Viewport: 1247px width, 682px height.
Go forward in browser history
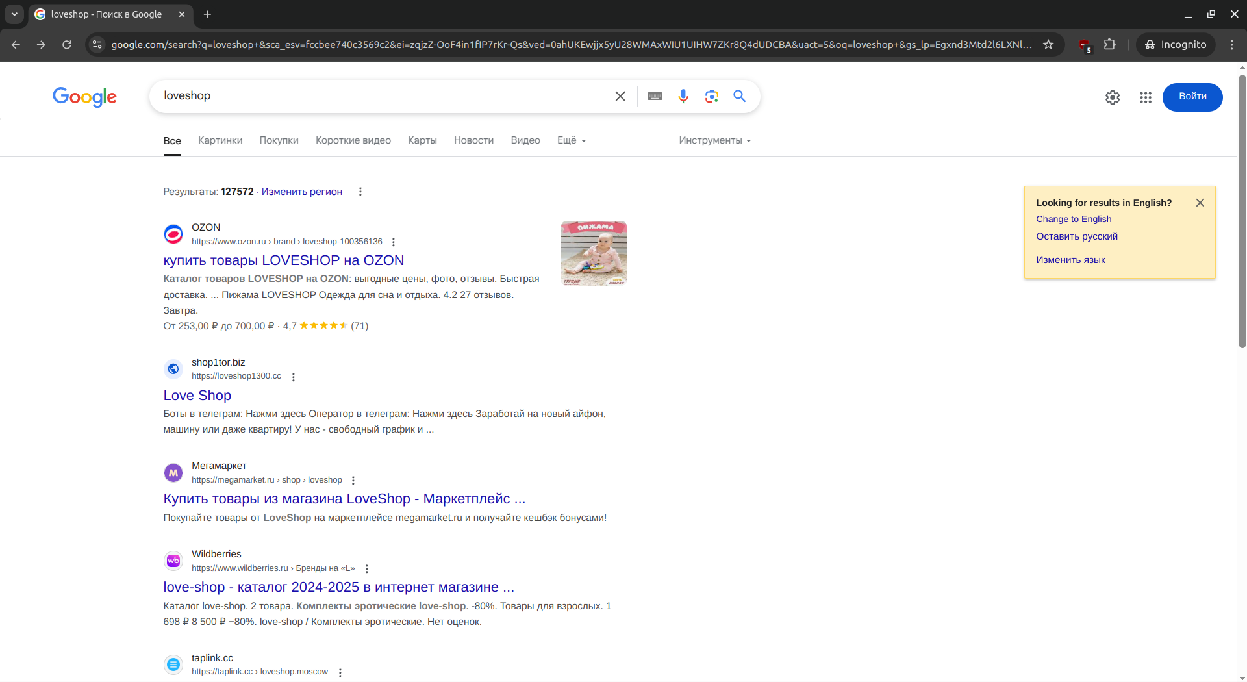click(x=41, y=44)
